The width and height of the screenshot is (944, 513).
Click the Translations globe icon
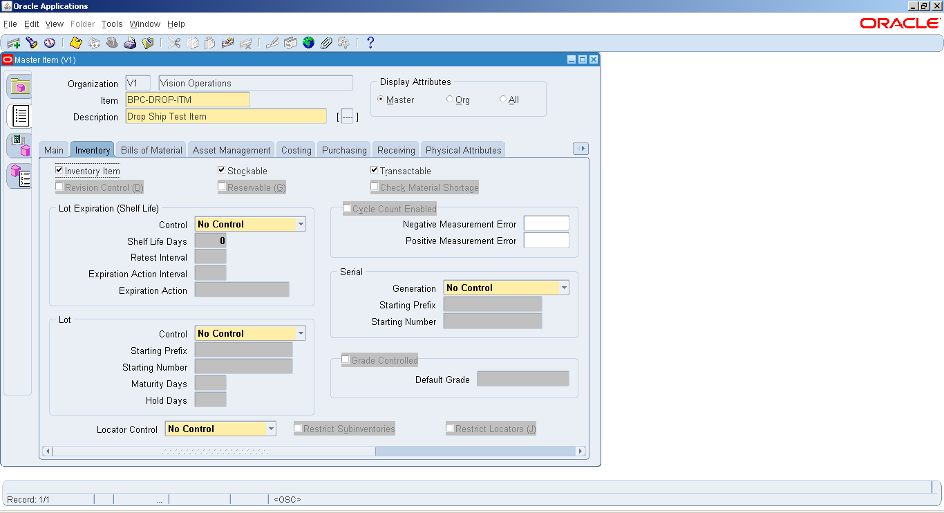coord(308,43)
